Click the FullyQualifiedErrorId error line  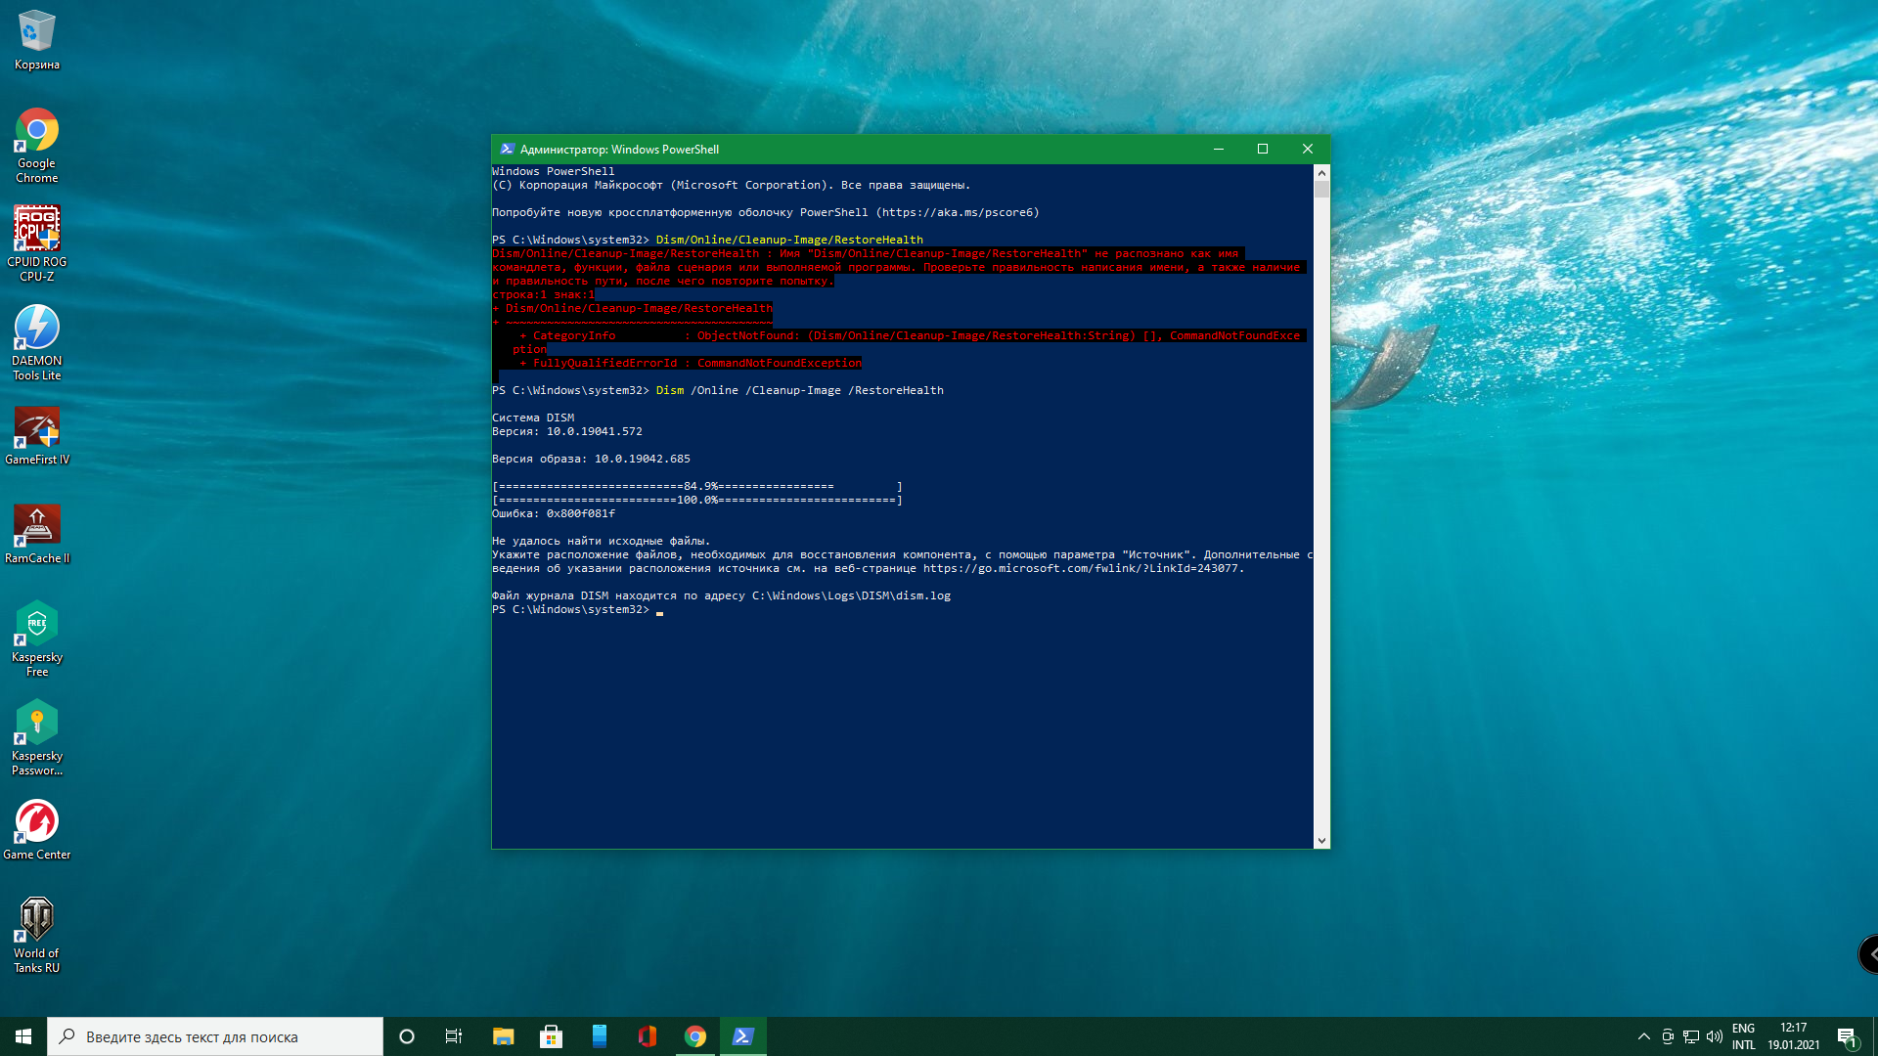691,363
